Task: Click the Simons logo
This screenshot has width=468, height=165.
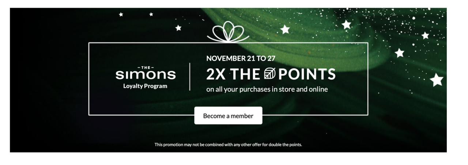Action: (x=146, y=73)
